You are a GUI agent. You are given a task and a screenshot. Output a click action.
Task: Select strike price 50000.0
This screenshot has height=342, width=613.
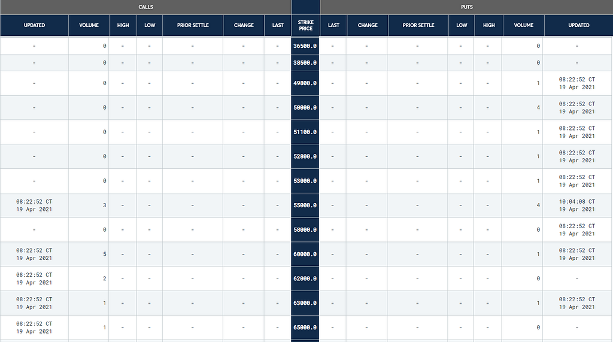[x=305, y=108]
